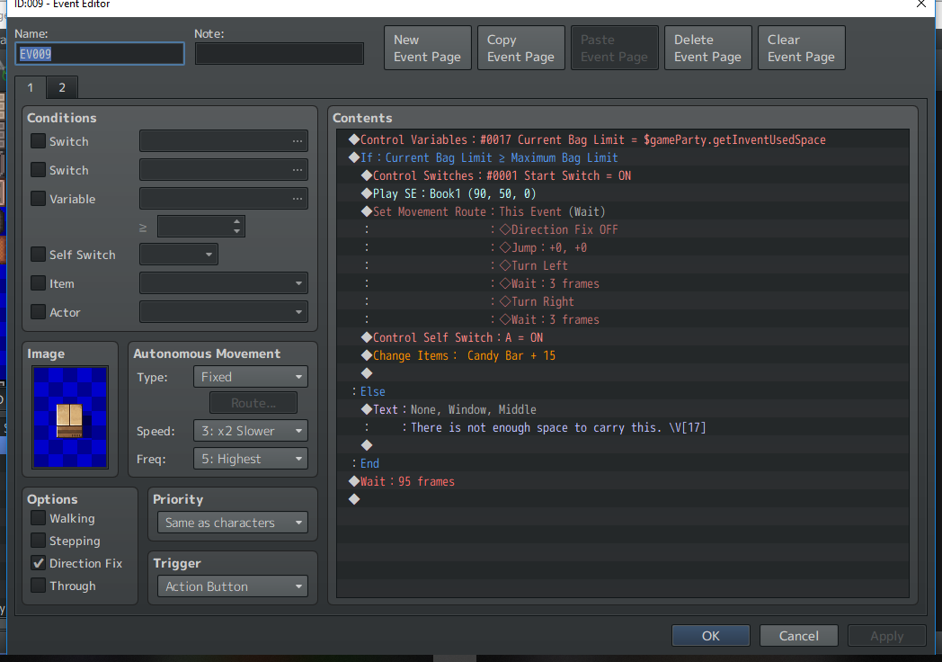
Task: Select the Play SE Book1 command
Action: [x=623, y=193]
